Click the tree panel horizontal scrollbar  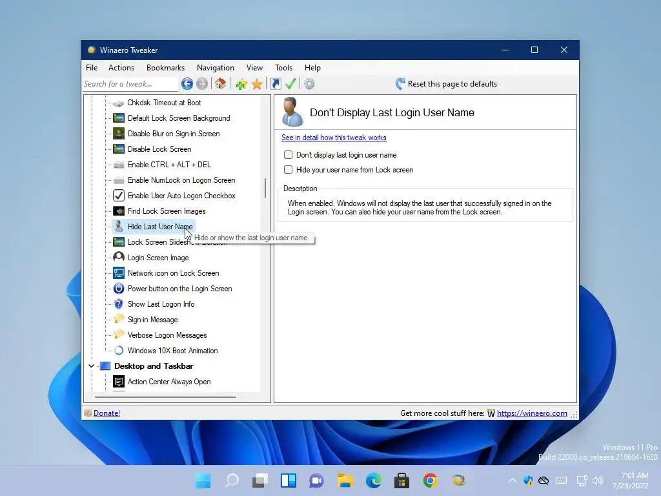[165, 397]
